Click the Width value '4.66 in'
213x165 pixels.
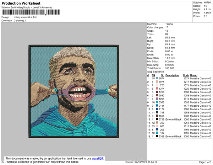(x=207, y=13)
